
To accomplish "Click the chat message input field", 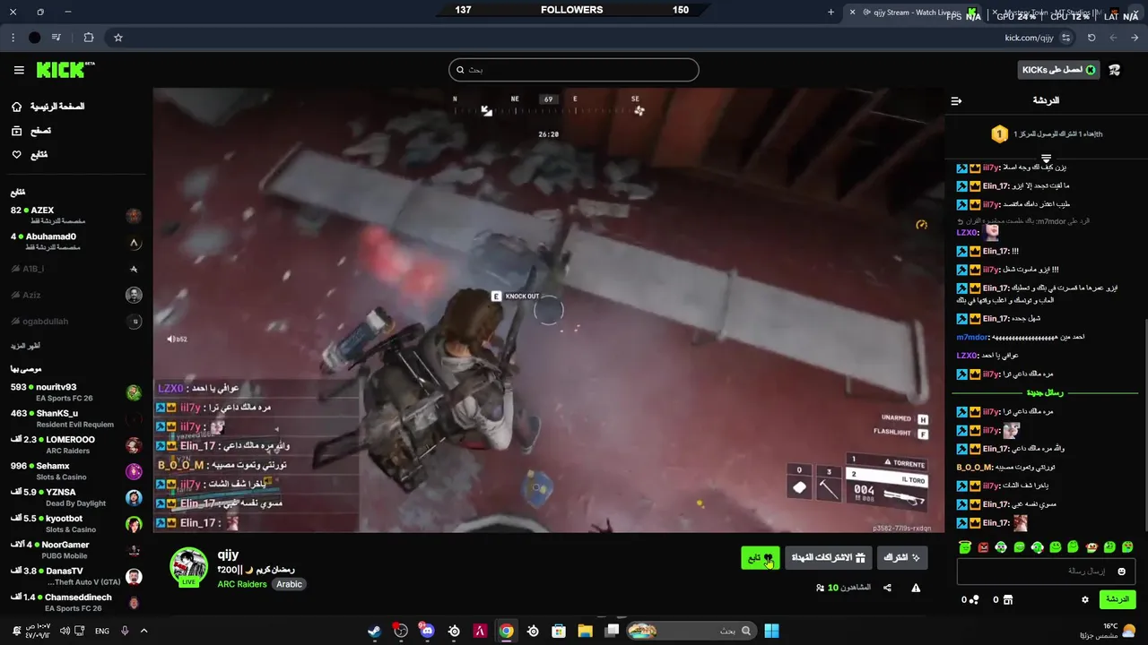I will 1047,572.
